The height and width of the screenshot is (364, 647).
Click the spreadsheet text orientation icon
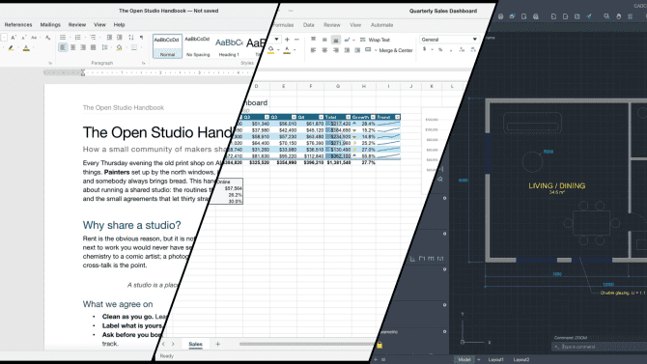(x=347, y=40)
